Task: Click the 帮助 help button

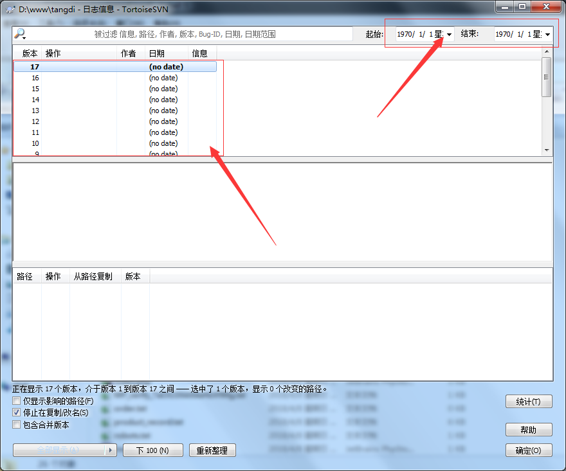Action: click(x=529, y=429)
